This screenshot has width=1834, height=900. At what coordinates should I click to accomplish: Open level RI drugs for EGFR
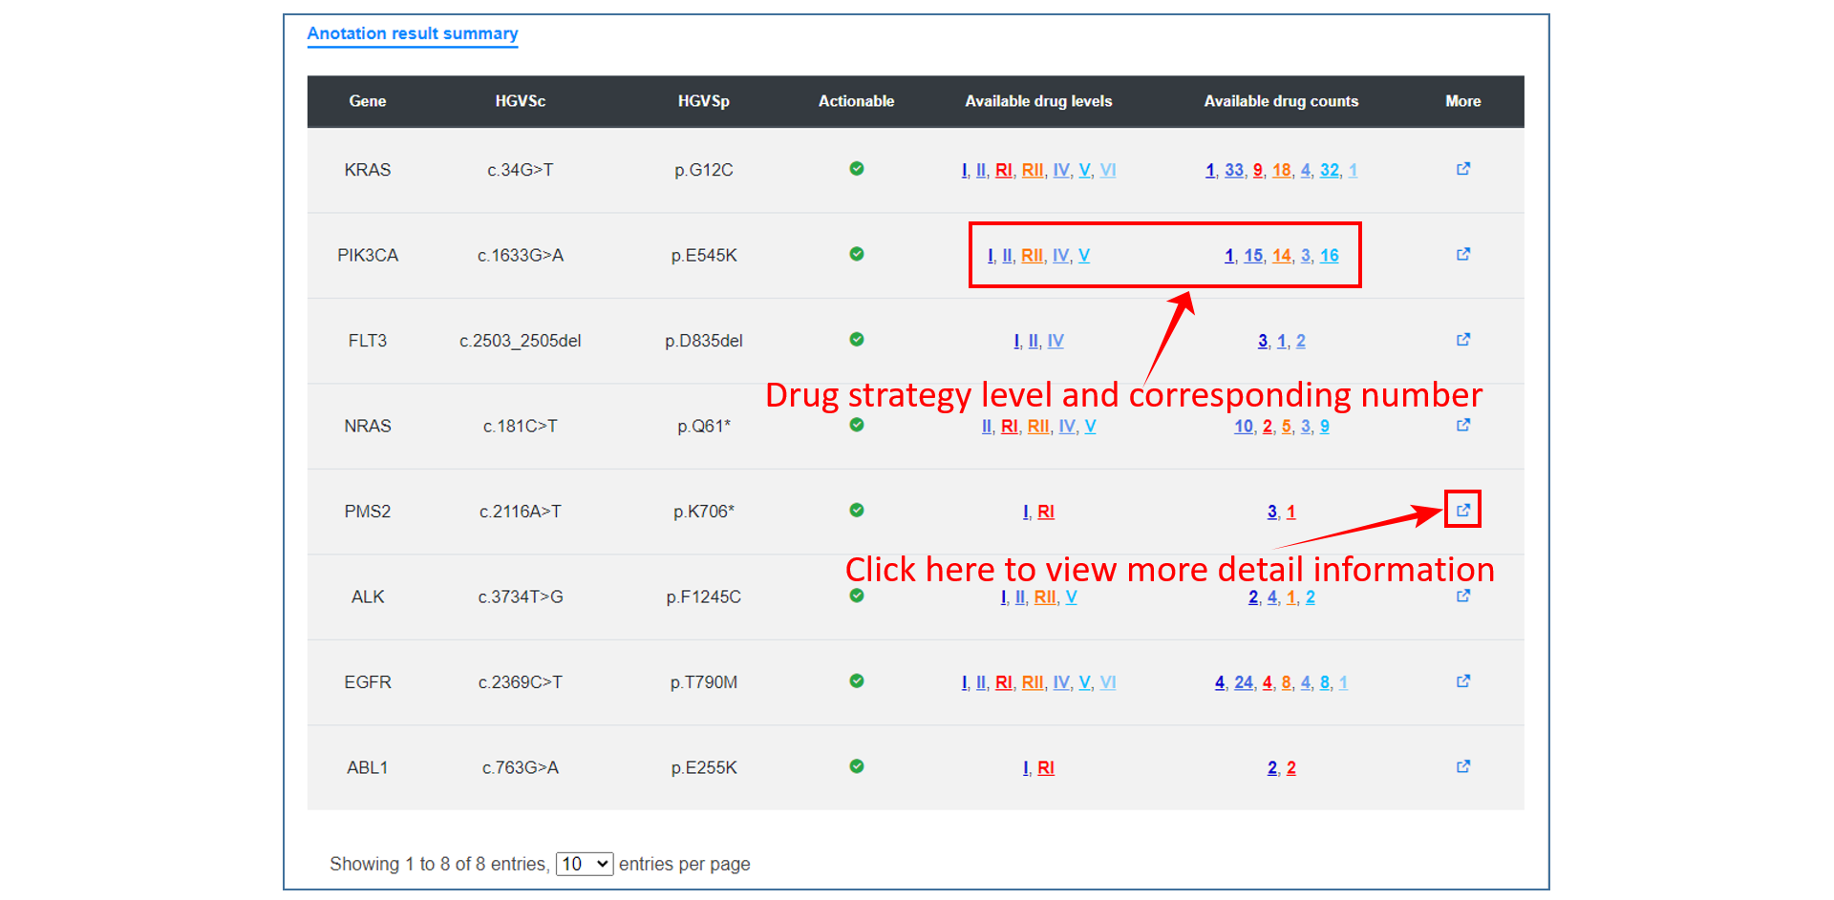click(x=1003, y=682)
